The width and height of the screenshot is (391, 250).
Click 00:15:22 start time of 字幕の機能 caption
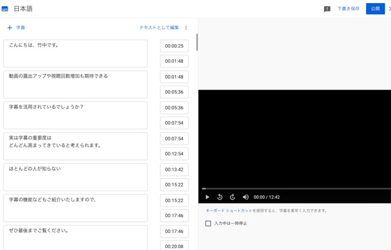[174, 200]
